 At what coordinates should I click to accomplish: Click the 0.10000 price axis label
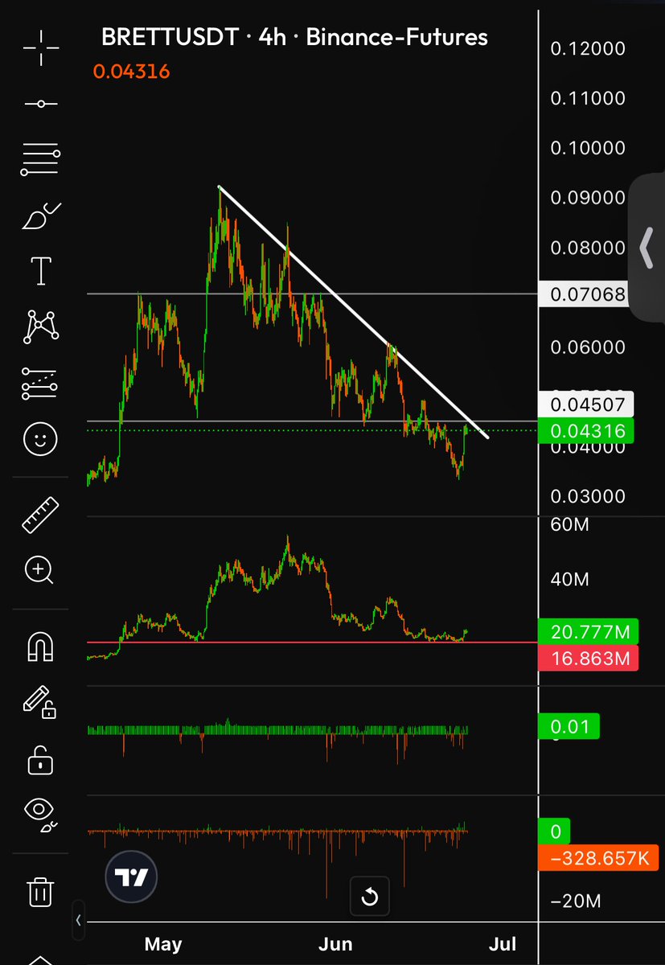pos(588,148)
